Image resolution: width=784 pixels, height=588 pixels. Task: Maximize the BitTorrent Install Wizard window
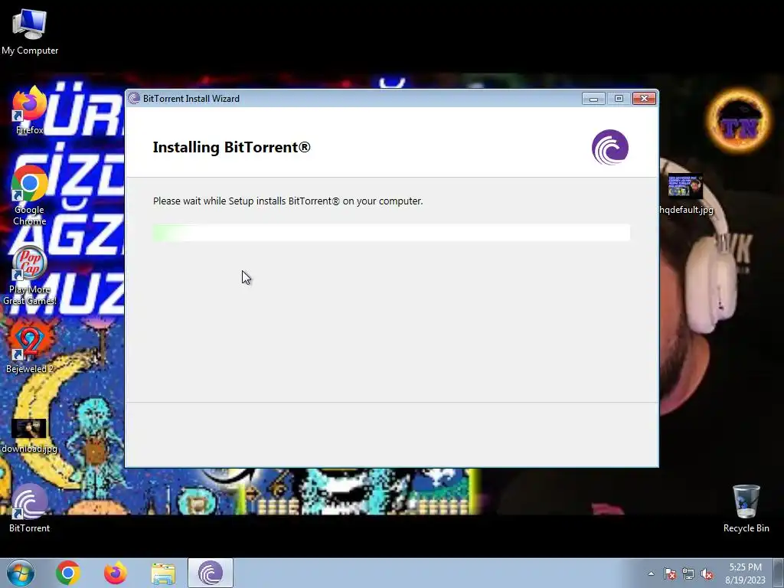619,99
